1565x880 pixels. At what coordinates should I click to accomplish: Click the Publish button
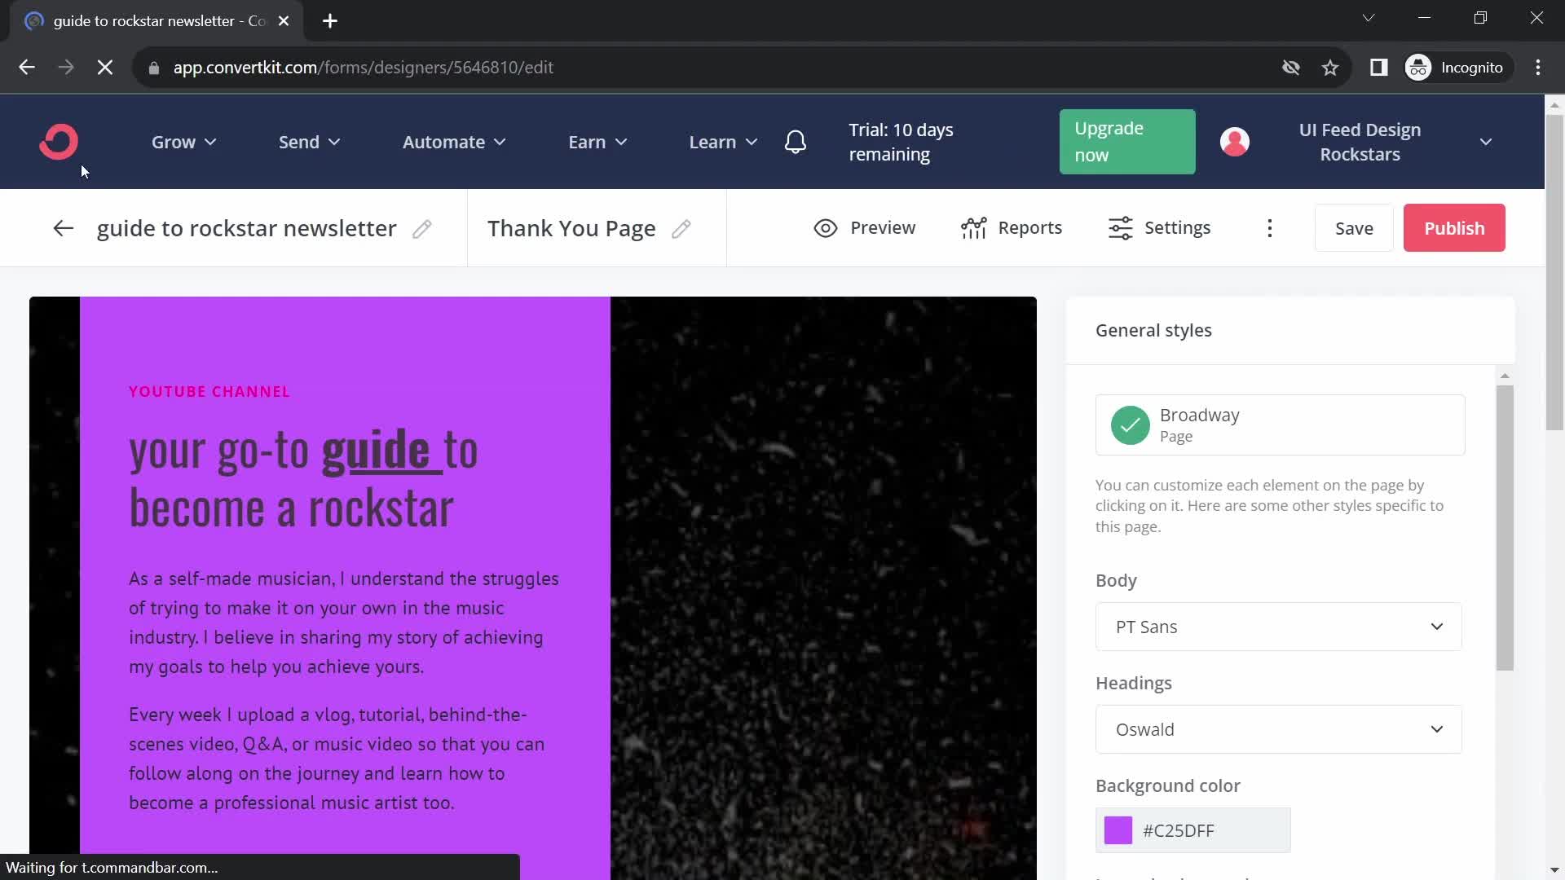tap(1454, 227)
